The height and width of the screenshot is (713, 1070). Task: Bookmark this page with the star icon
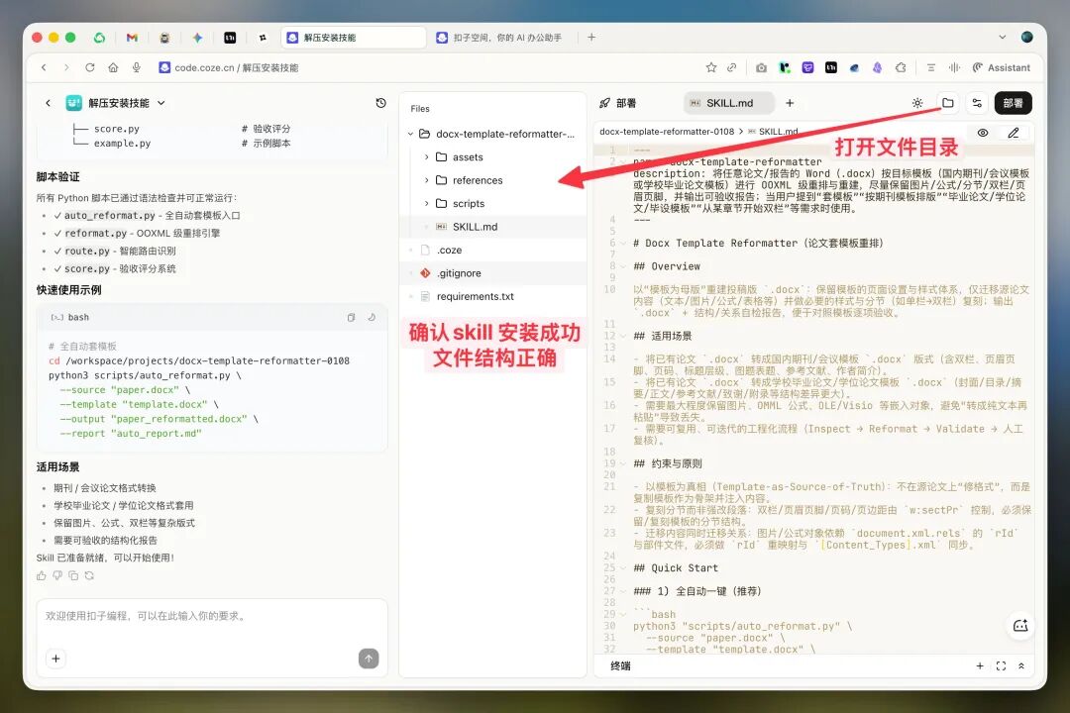pyautogui.click(x=711, y=67)
